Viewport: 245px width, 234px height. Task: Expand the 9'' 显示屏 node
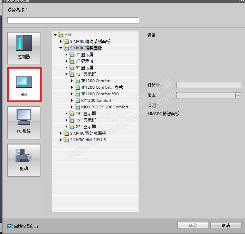click(66, 68)
